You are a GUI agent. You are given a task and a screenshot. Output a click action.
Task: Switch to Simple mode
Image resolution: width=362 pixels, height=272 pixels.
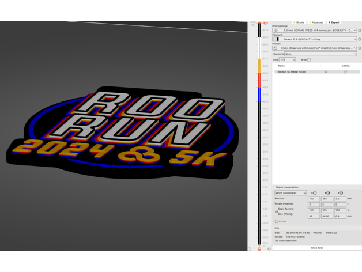tap(300, 22)
